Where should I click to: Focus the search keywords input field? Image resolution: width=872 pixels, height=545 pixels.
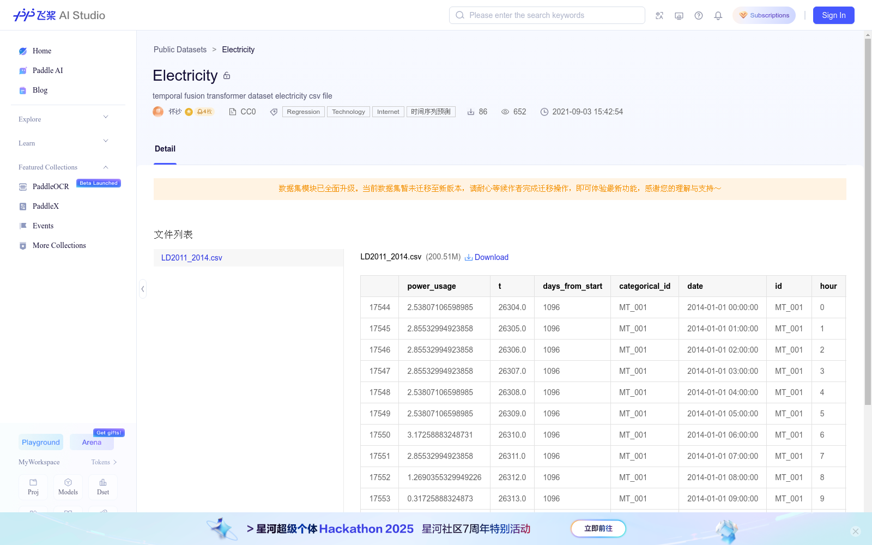(547, 15)
